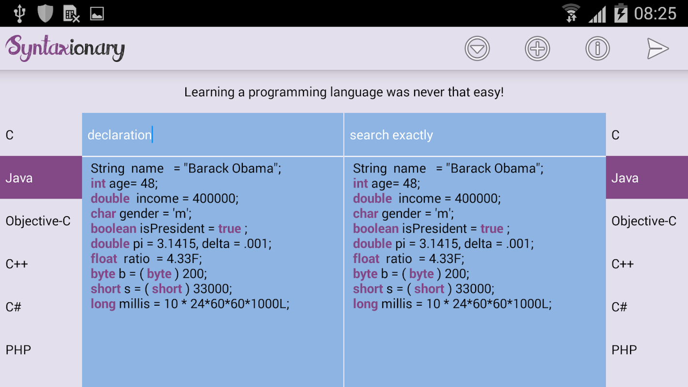
Task: Tap the battery charging icon
Action: 621,13
